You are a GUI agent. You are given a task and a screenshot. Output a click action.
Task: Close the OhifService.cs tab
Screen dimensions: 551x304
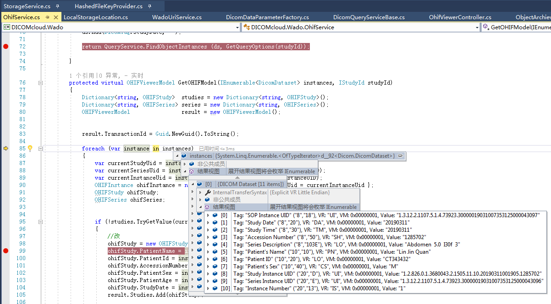click(56, 17)
